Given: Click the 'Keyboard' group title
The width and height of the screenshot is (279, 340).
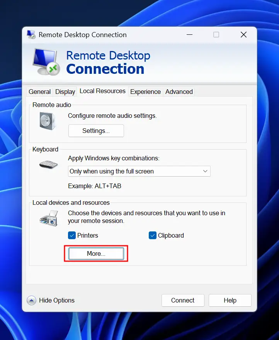Looking at the screenshot, I should point(45,150).
